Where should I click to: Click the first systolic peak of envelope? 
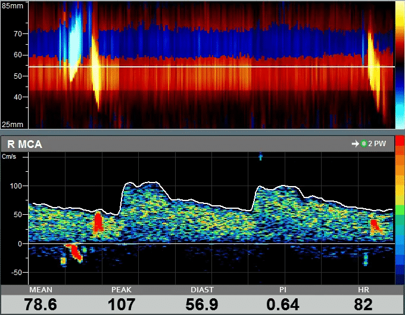point(129,183)
